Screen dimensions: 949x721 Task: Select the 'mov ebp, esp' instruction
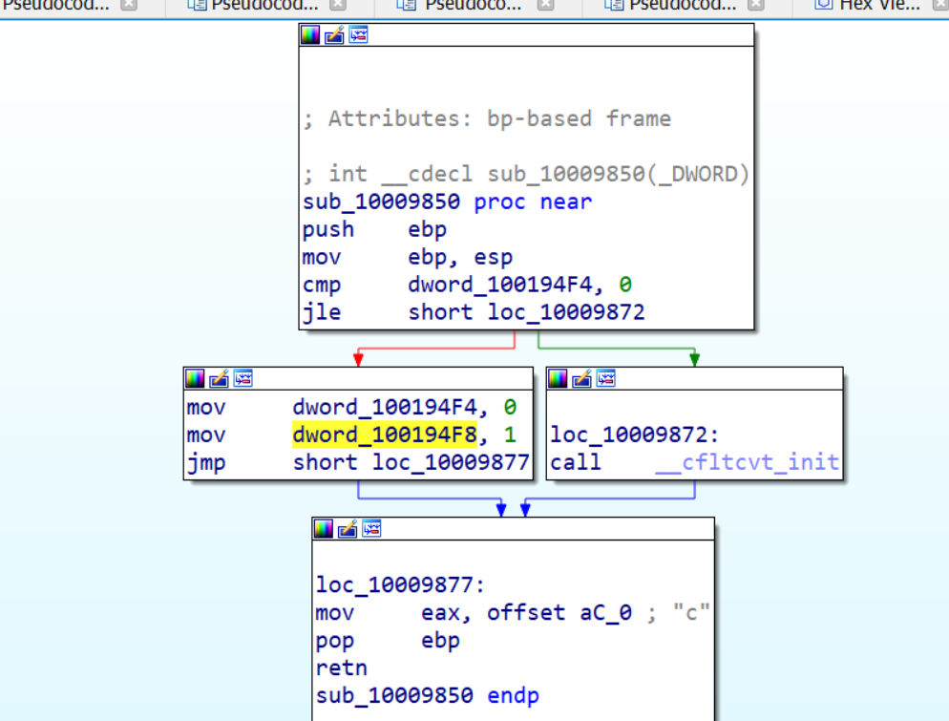(408, 257)
